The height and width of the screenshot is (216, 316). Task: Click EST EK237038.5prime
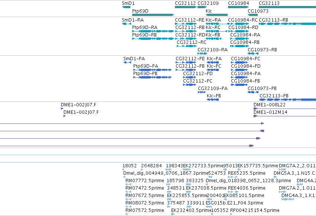click(189, 192)
